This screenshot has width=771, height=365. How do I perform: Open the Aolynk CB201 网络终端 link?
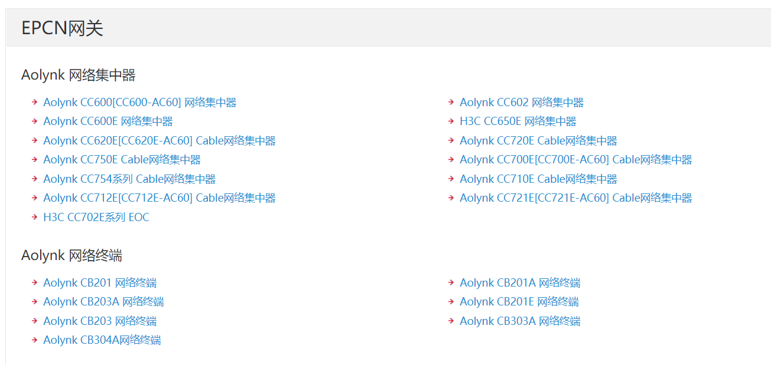click(100, 283)
